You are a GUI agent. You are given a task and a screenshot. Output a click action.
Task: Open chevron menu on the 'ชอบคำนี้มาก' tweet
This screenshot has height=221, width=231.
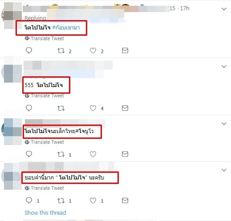coord(224,170)
